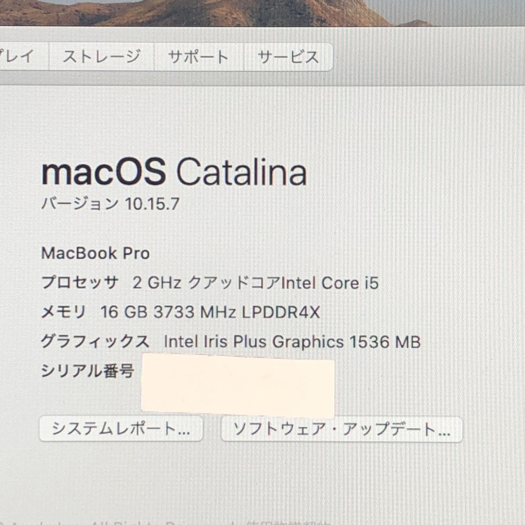The image size is (525, 525).
Task: Switch to the サポート tab
Action: pos(199,56)
